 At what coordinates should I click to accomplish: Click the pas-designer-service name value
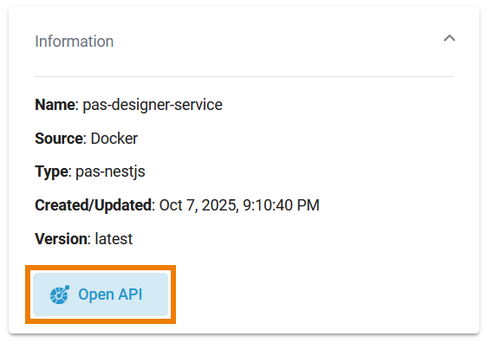(x=153, y=105)
